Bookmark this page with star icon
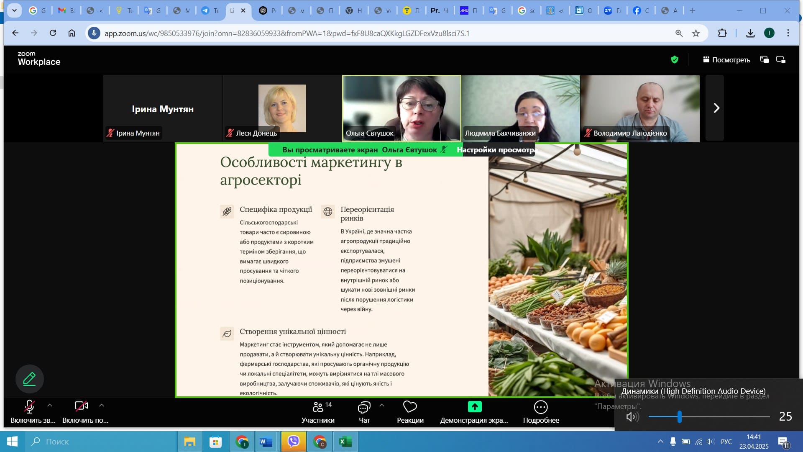 tap(696, 33)
